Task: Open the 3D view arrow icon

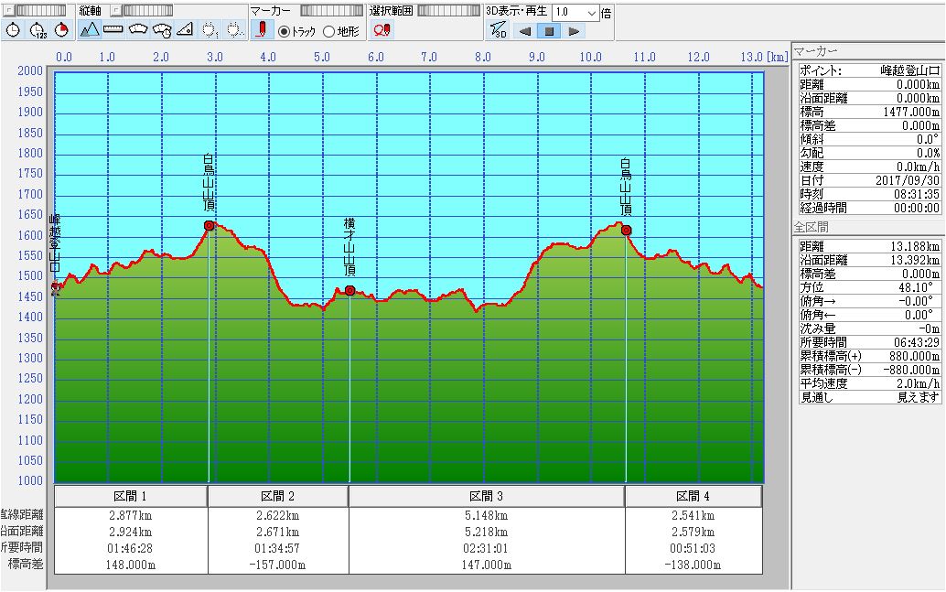Action: tap(499, 29)
